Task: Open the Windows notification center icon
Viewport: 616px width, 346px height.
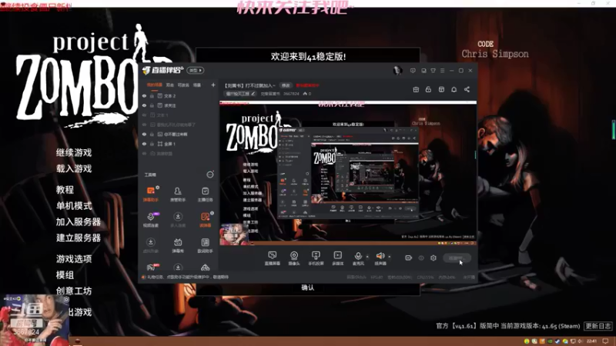Action: 606,341
